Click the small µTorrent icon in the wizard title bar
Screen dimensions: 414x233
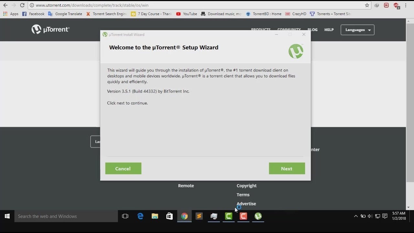coord(105,35)
